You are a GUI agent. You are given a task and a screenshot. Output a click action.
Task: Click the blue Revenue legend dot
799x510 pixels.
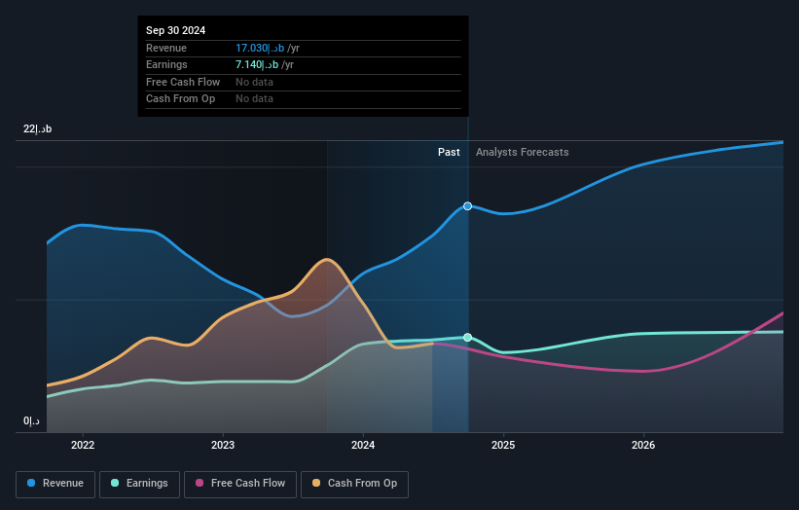pos(31,483)
